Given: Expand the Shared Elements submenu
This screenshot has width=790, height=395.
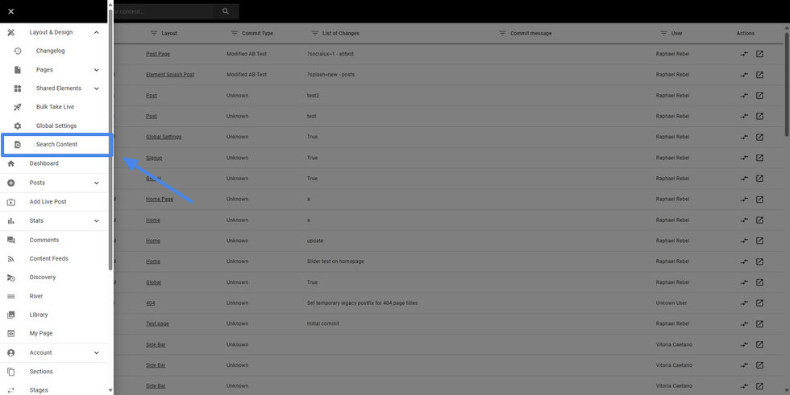Looking at the screenshot, I should (97, 88).
